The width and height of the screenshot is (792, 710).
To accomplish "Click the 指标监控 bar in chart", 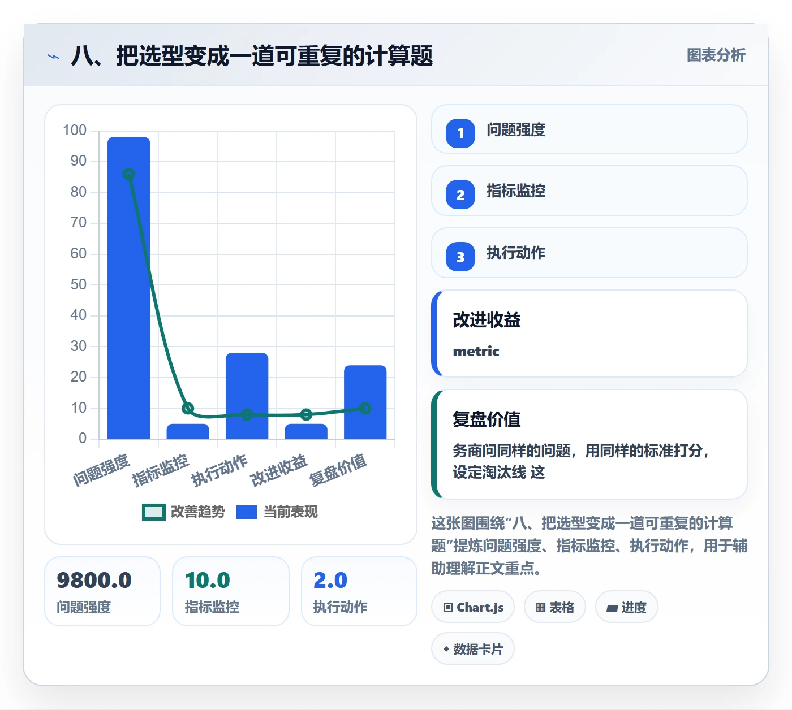I will coord(188,431).
